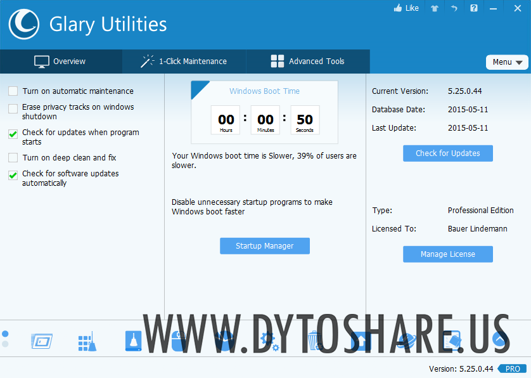Expand toolbar with round up-chevron icon
This screenshot has width=531, height=378.
click(x=499, y=339)
